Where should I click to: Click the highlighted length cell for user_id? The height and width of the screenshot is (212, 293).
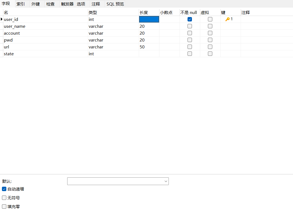pyautogui.click(x=149, y=19)
